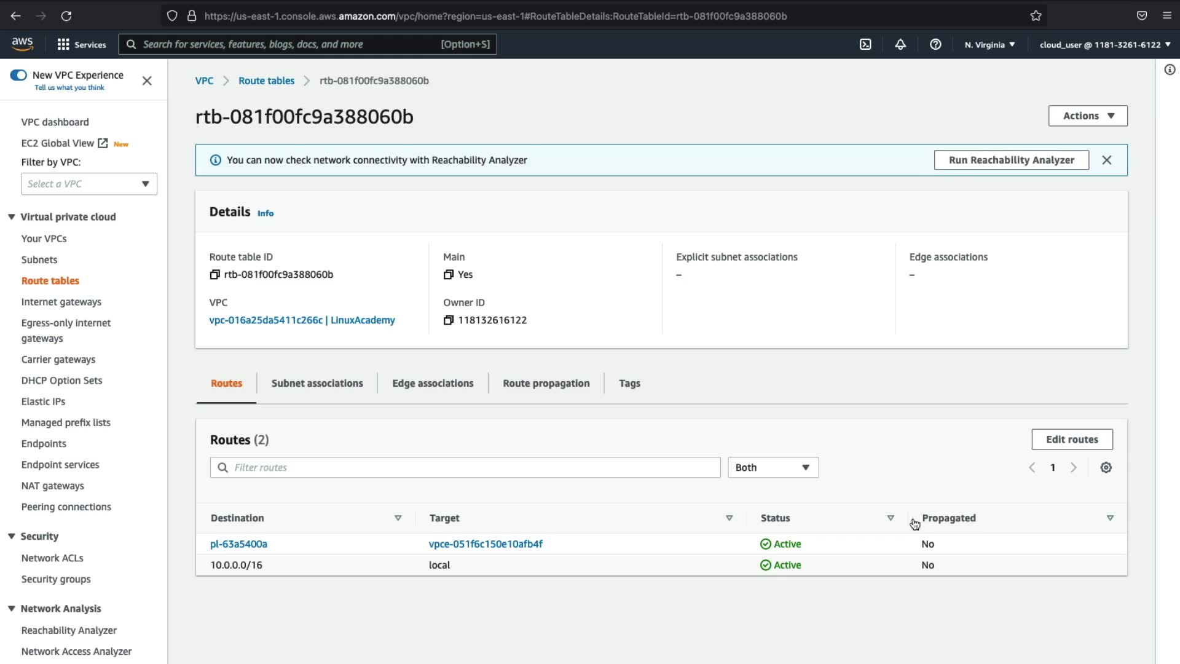
Task: Bookmark this page with star icon
Action: point(1036,16)
